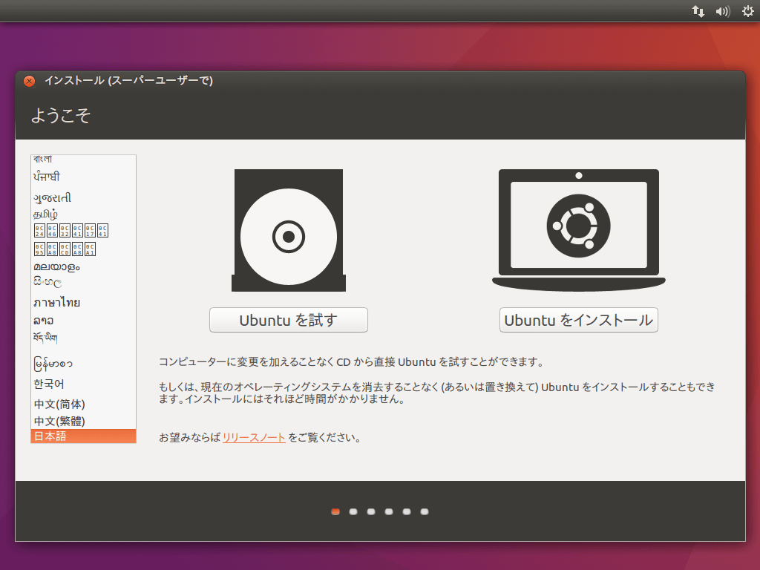Click the webcam dot above the laptop screen
Image resolution: width=760 pixels, height=570 pixels.
pos(579,176)
